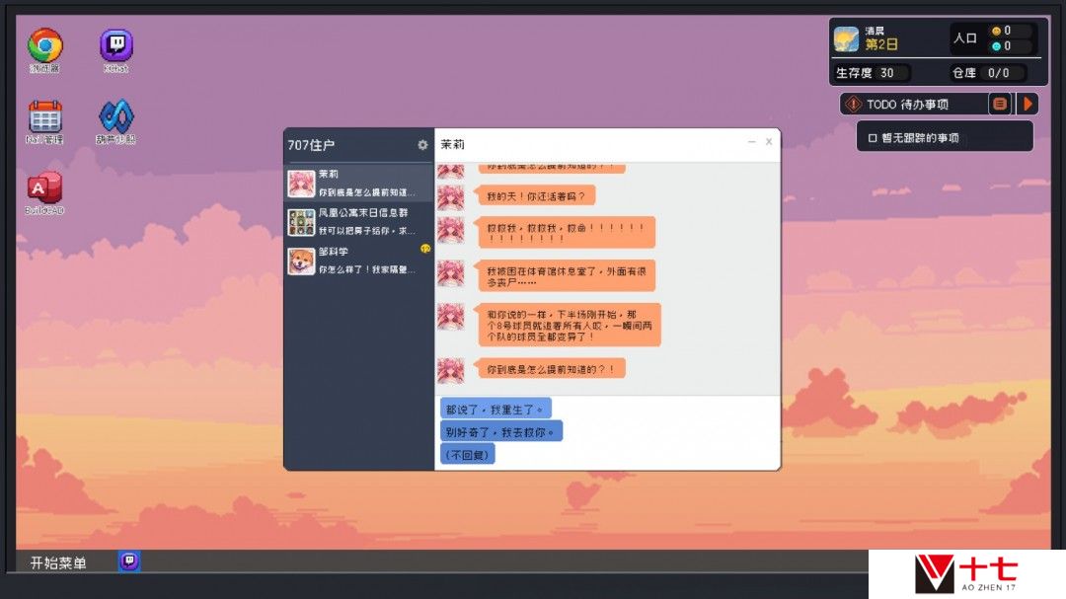This screenshot has width=1066, height=599.
Task: Click the 707住户 header text
Action: (311, 145)
